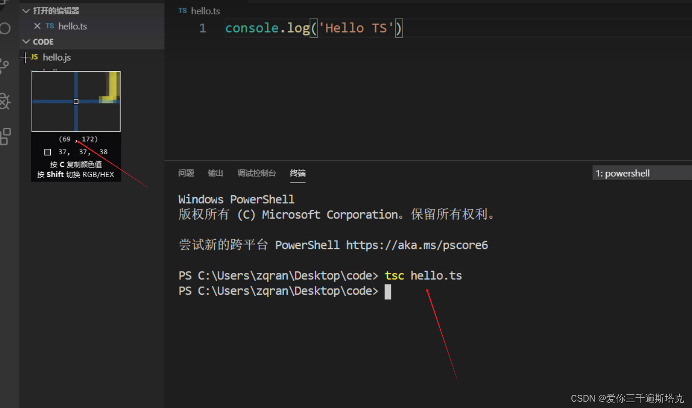Click the color picker magnifier thumbnail

[76, 101]
